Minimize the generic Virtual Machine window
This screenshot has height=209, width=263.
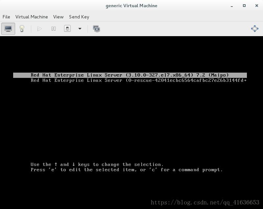(x=231, y=6)
